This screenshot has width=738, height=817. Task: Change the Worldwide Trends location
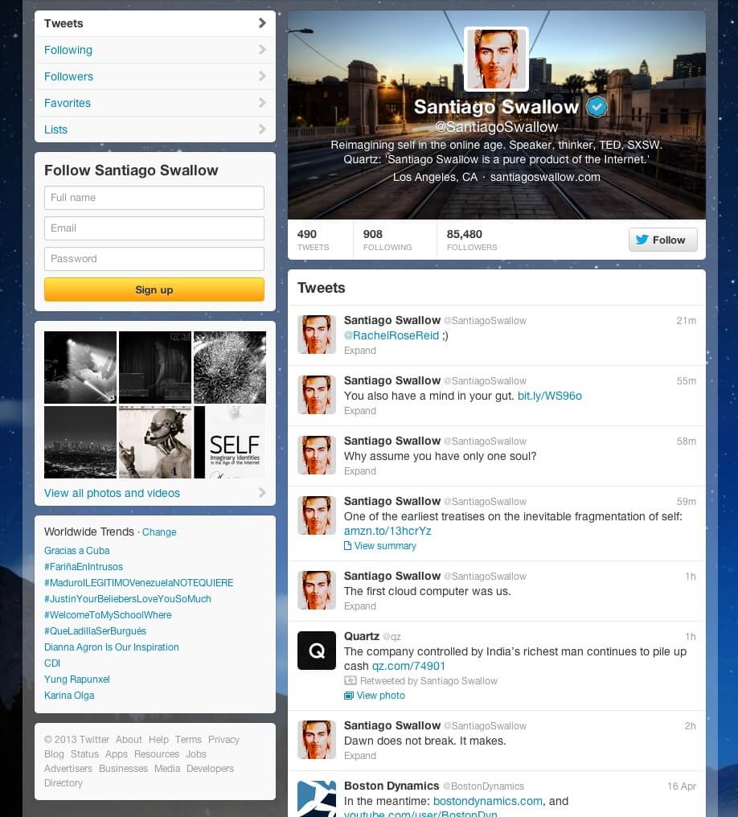coord(159,532)
